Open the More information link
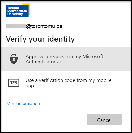Screen dimensions: 132x133 point(23,103)
